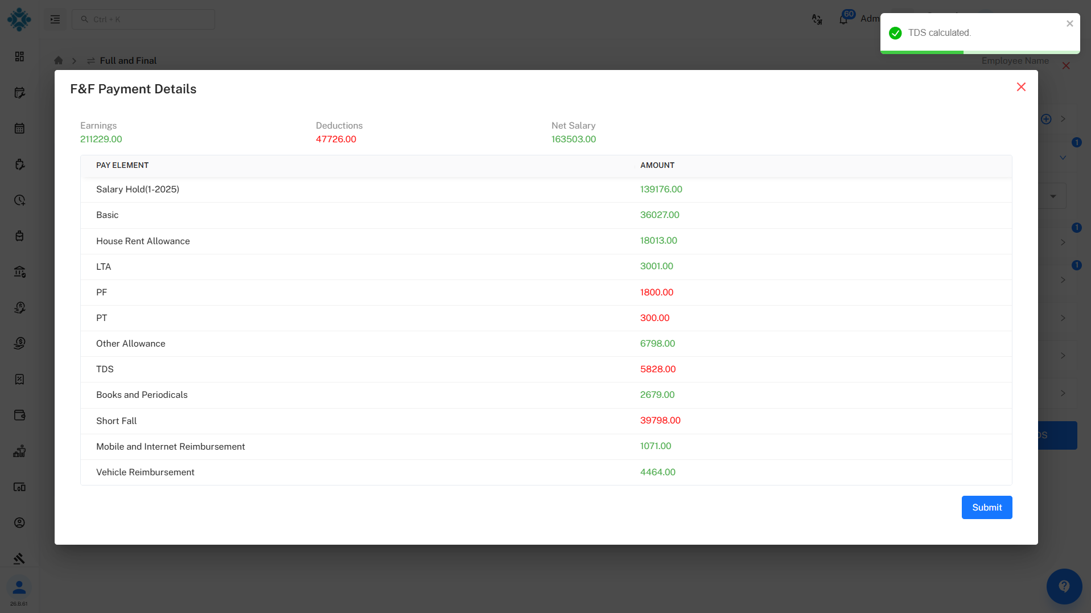Expand the right chevron next to plus icon
1091x613 pixels.
pos(1063,119)
